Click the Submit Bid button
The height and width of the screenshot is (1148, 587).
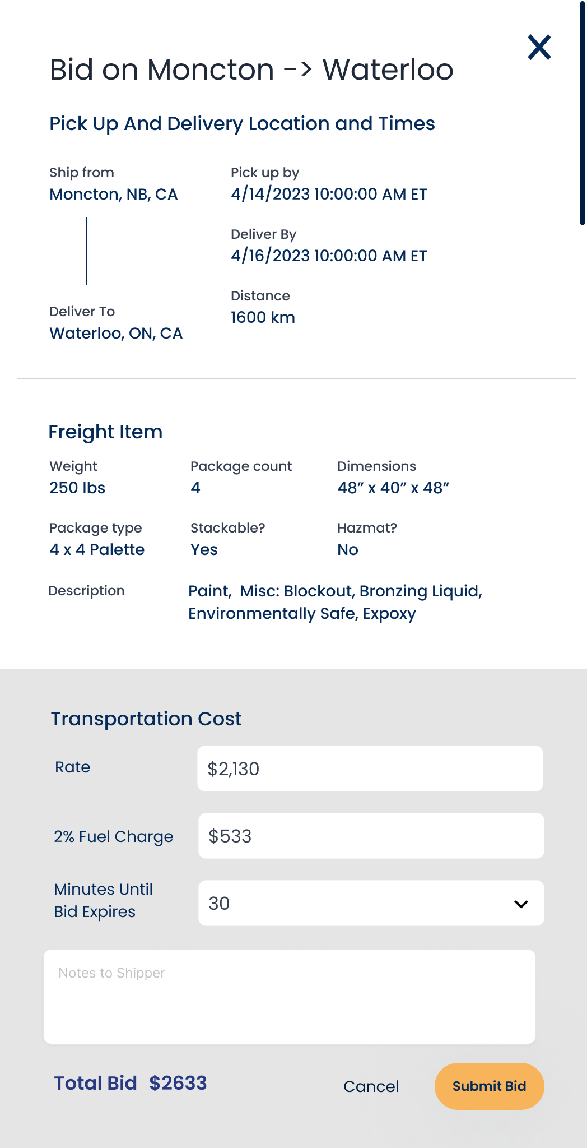(x=489, y=1086)
